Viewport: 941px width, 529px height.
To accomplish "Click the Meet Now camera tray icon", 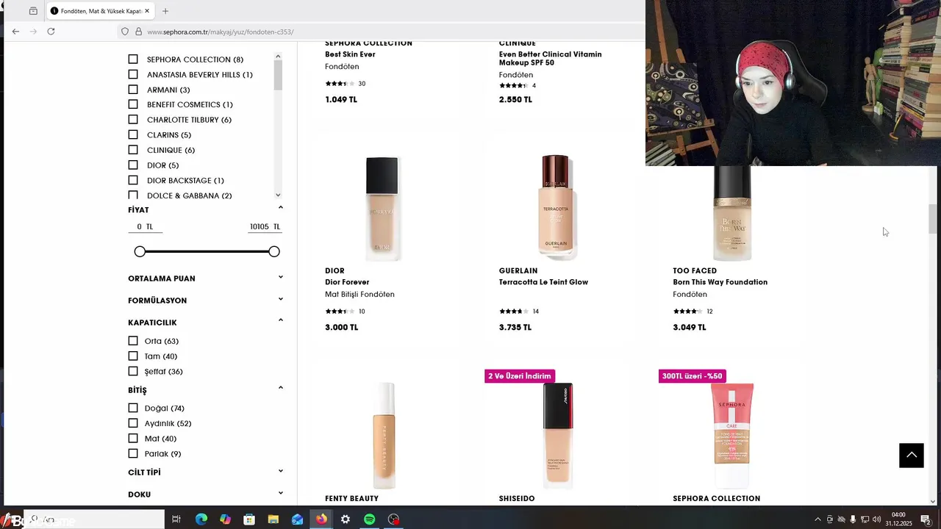I will point(829,519).
